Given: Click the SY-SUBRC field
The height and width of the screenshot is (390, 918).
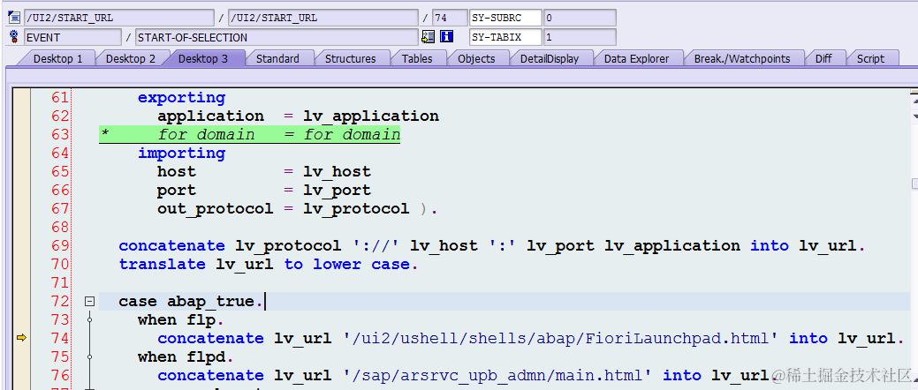Looking at the screenshot, I should coord(505,18).
